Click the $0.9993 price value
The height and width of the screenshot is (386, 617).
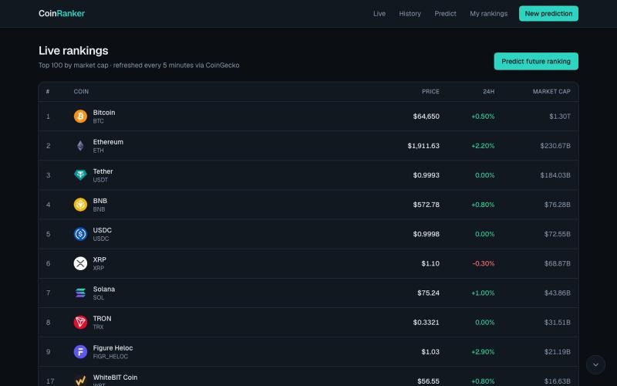(427, 175)
